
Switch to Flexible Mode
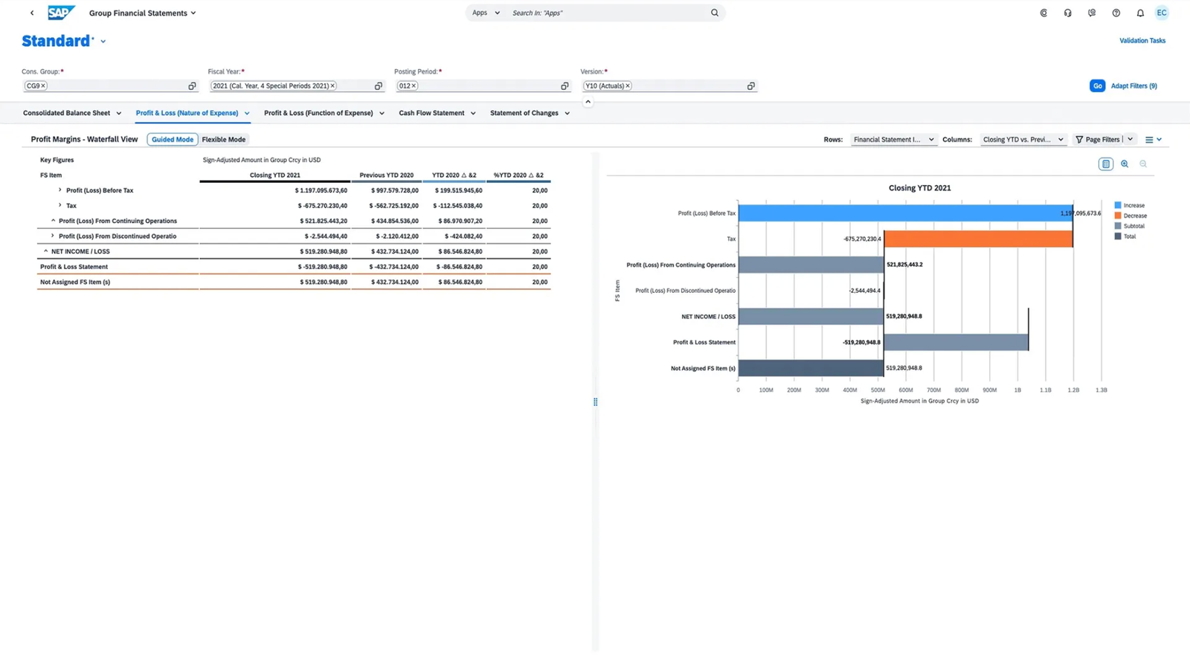(223, 139)
